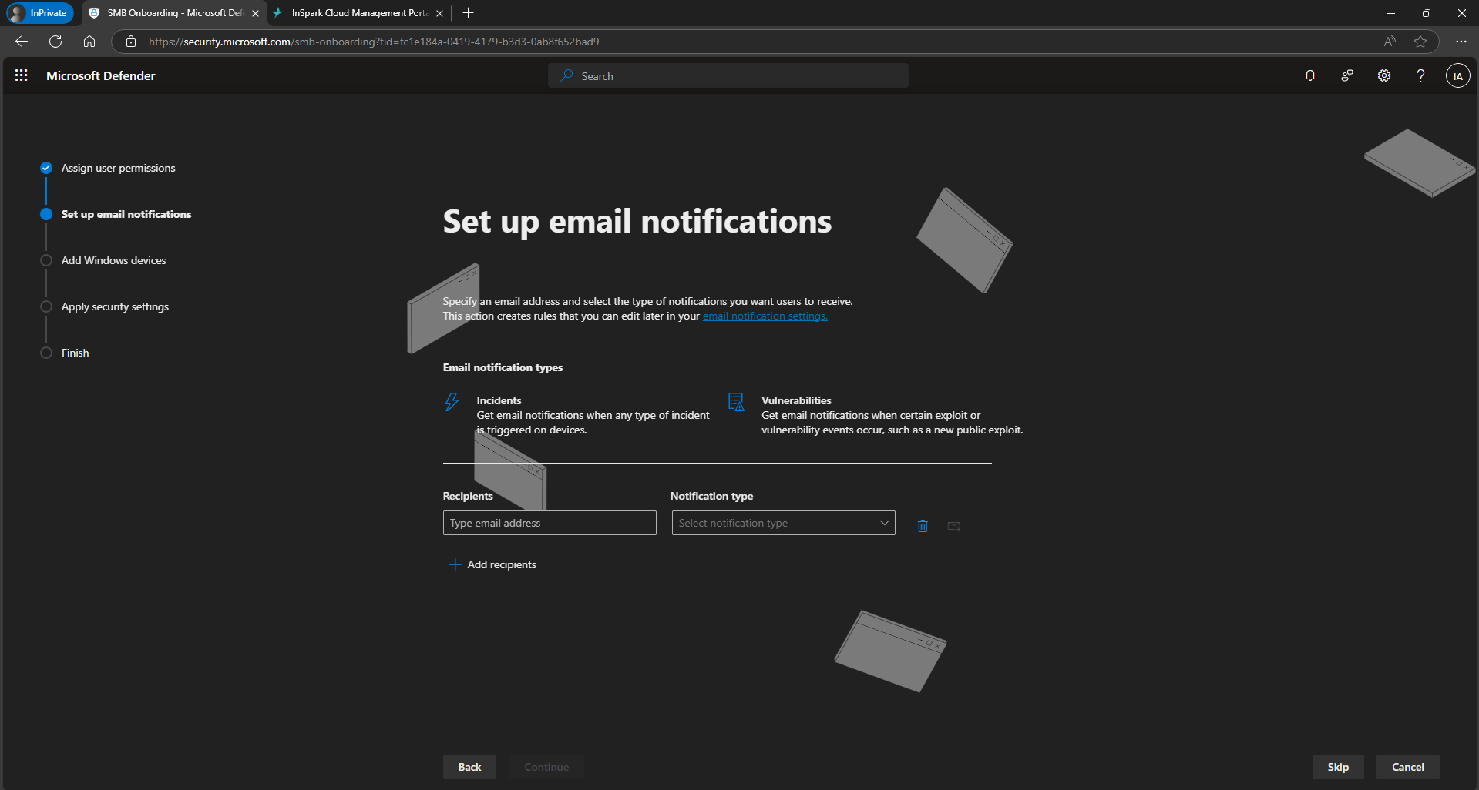Click the Email notification types heading

tap(503, 367)
